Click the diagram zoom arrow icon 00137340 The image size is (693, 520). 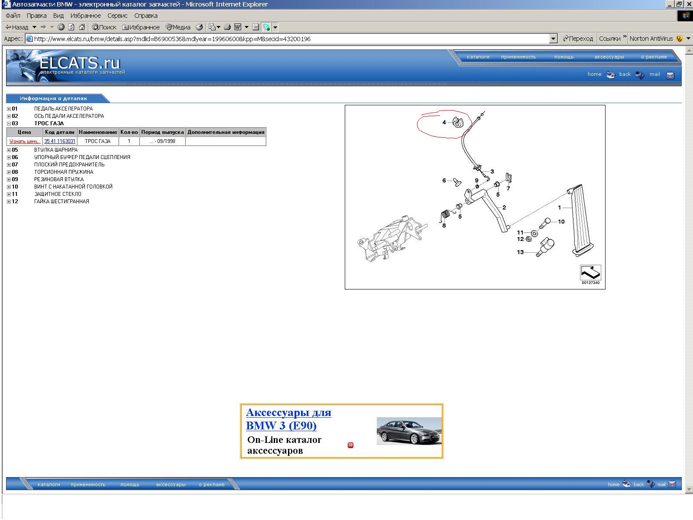(x=590, y=273)
